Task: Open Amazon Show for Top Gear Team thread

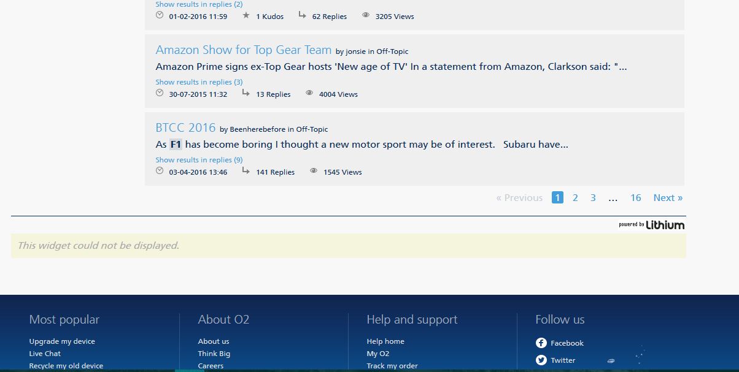Action: coord(243,50)
